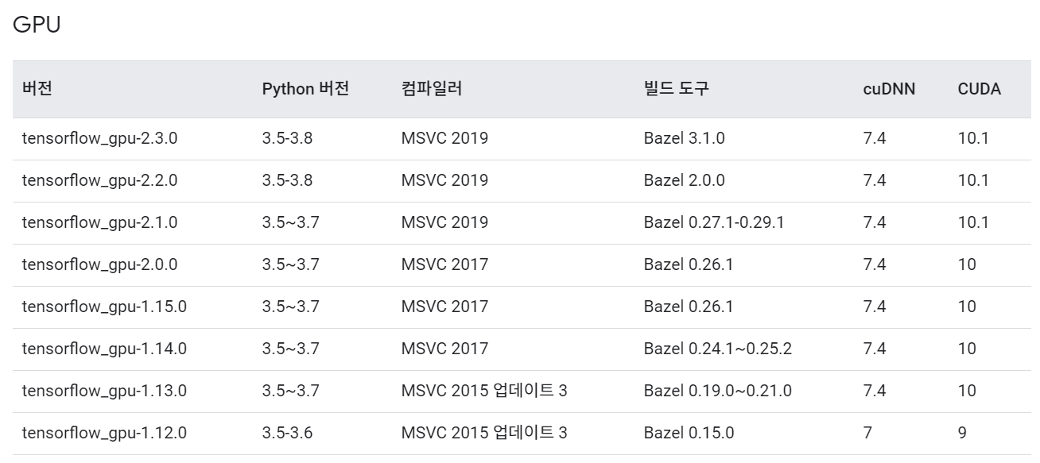The width and height of the screenshot is (1040, 463).
Task: Click MSVC 2015 업데이트 3 in 1.13.0 row
Action: pos(484,392)
